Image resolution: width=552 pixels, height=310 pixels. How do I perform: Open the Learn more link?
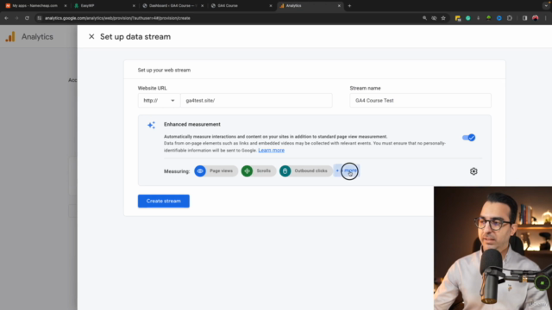[x=271, y=150]
